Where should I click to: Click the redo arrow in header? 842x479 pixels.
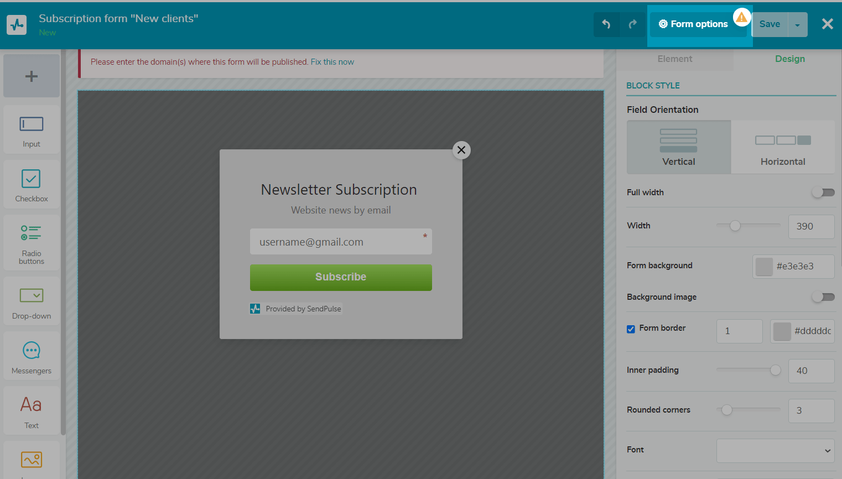click(x=633, y=24)
